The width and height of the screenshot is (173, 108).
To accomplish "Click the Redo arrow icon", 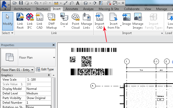I will [45, 3].
